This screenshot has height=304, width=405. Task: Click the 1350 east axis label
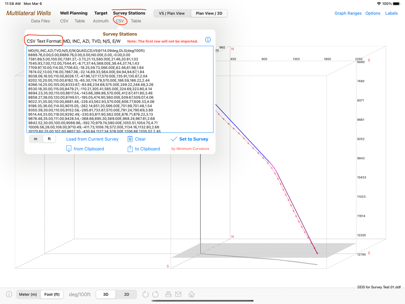(296, 59)
